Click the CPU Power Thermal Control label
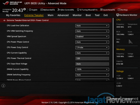The image size is (140, 105). coord(19,58)
